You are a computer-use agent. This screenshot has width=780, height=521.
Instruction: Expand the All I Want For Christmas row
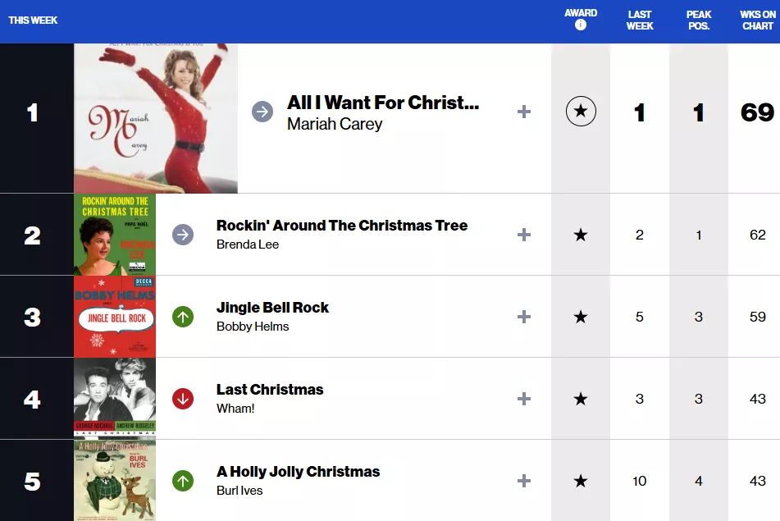tap(524, 112)
